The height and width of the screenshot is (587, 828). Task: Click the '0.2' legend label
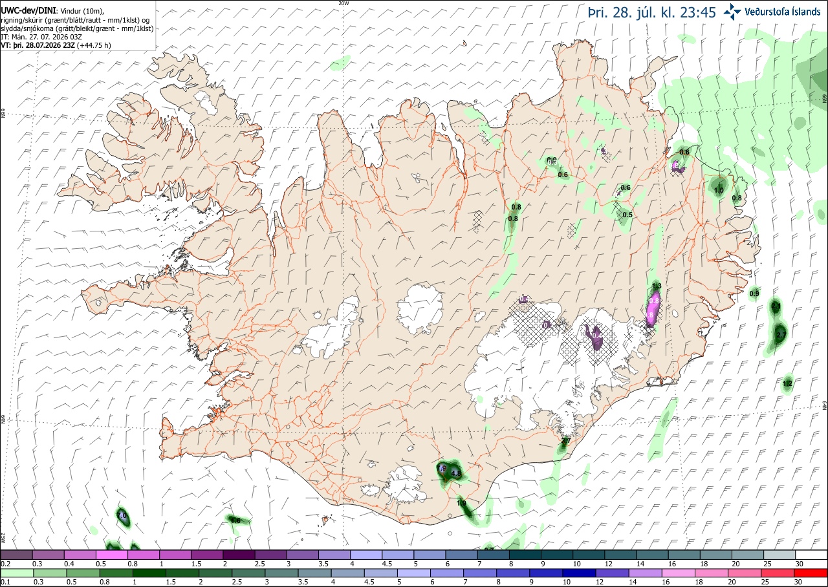click(5, 564)
